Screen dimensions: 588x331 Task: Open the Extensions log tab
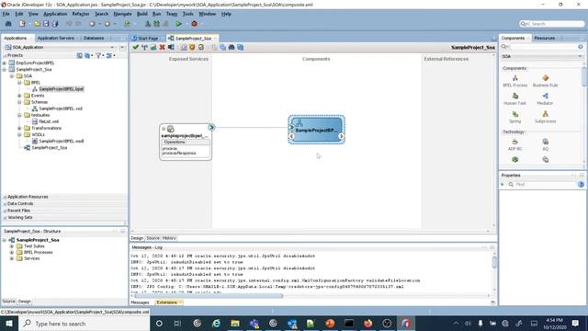tap(167, 302)
